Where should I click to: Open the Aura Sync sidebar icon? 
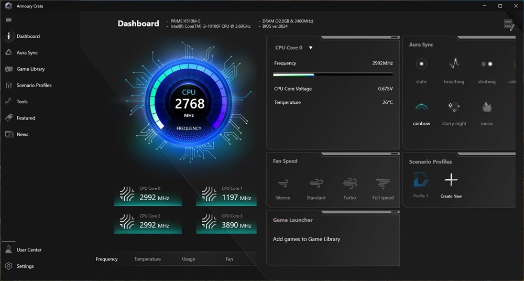9,52
